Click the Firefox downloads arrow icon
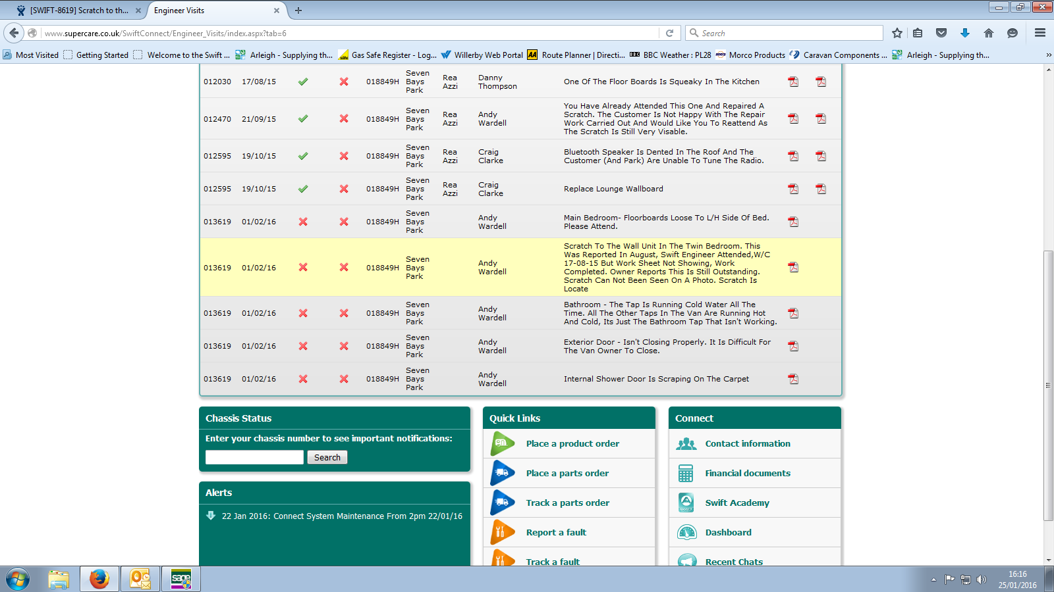Viewport: 1054px width, 592px height. tap(965, 33)
